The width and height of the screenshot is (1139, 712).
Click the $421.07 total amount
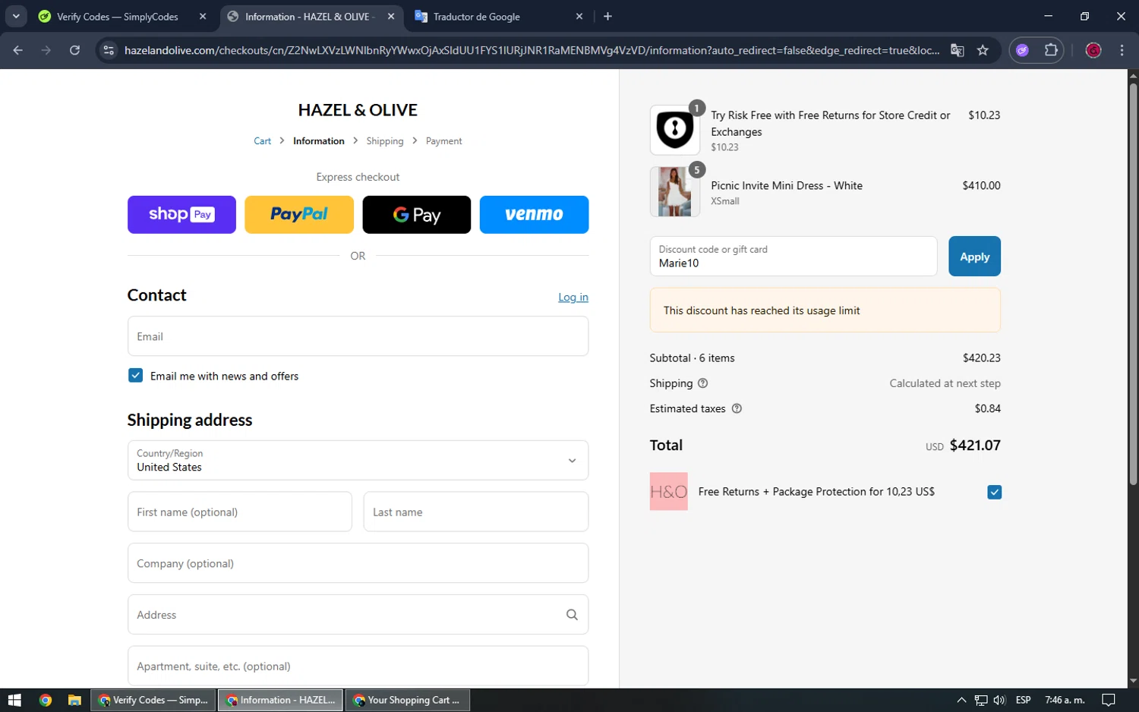[x=975, y=446]
